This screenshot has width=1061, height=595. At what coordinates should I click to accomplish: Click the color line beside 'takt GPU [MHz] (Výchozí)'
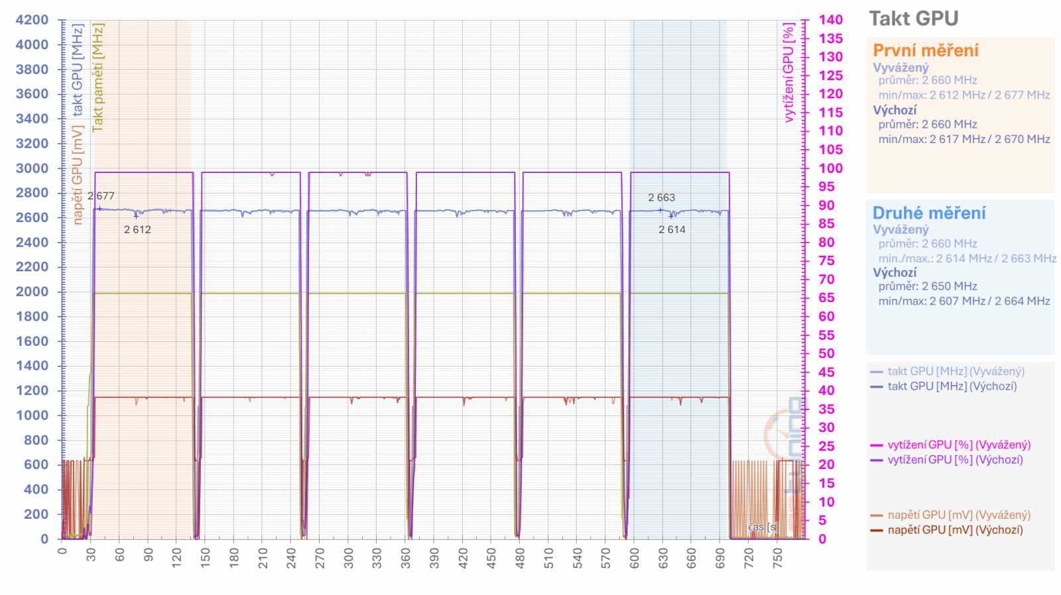click(877, 386)
